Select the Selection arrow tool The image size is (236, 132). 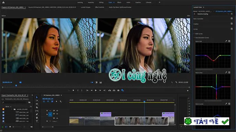point(37,97)
